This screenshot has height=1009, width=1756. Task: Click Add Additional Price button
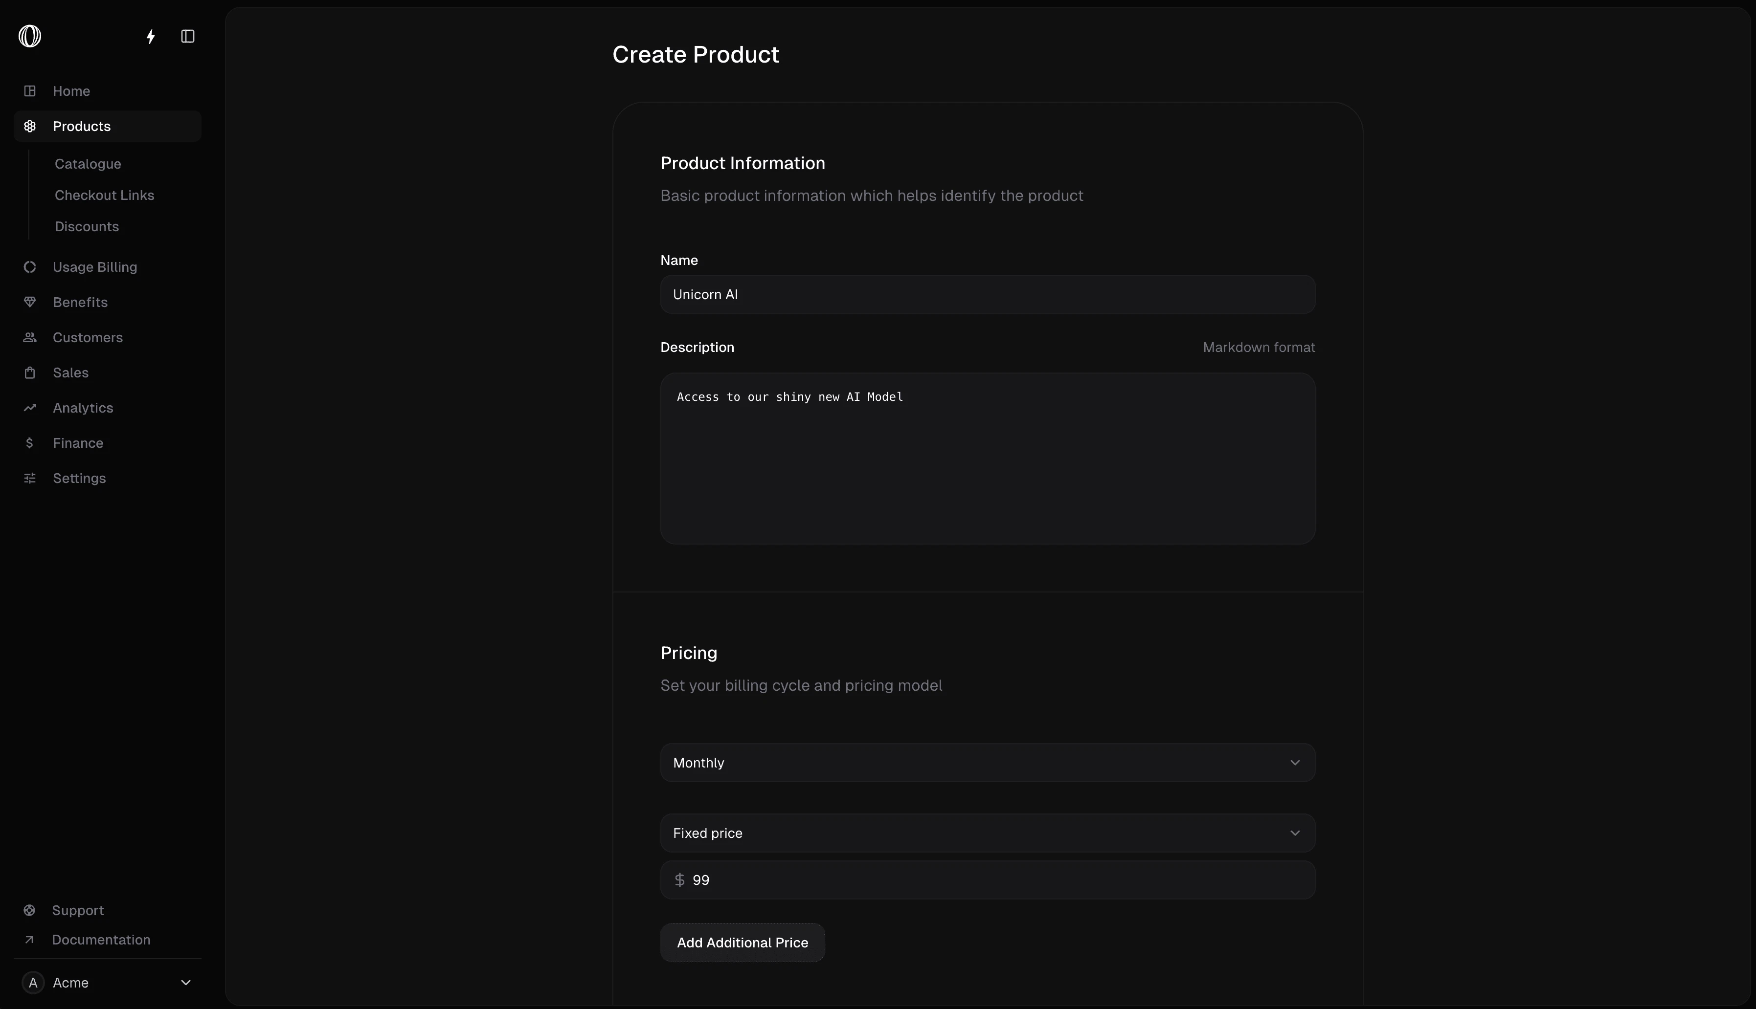tap(743, 943)
